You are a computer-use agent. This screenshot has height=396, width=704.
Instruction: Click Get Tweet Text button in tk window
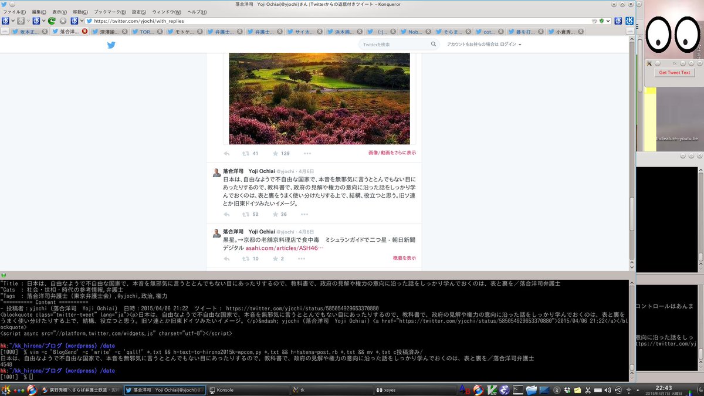(x=674, y=73)
